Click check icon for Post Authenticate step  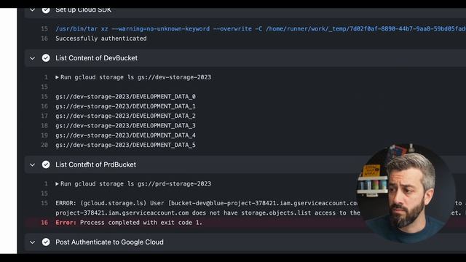tap(46, 242)
